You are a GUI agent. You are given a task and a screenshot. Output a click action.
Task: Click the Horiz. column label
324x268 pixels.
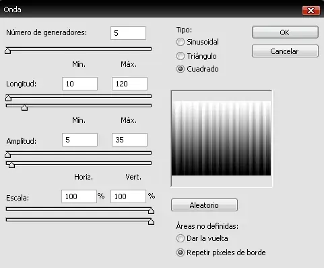(x=84, y=177)
